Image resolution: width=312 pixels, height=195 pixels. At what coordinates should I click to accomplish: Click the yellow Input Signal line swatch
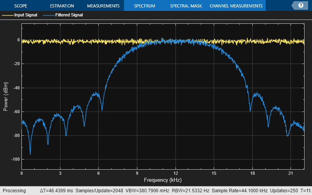click(x=7, y=15)
